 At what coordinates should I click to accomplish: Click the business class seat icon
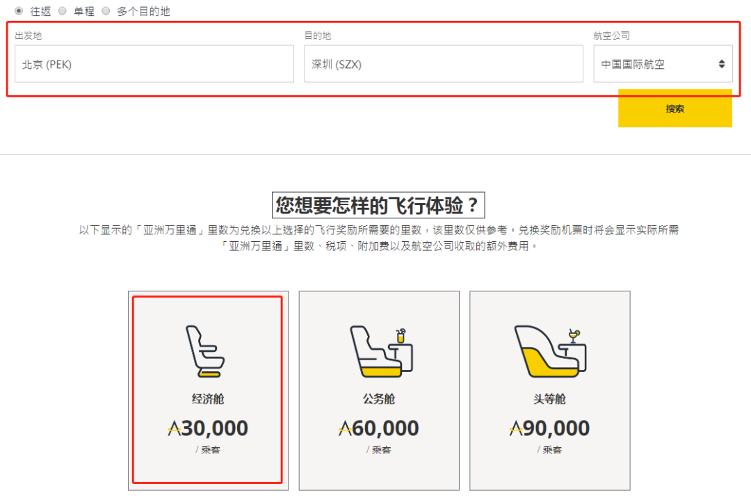(x=381, y=351)
